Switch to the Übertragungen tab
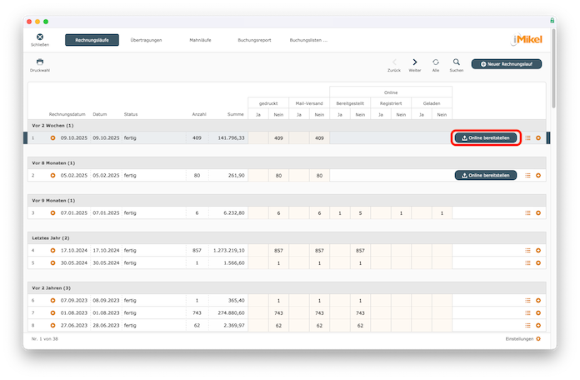580x380 pixels. pos(146,40)
